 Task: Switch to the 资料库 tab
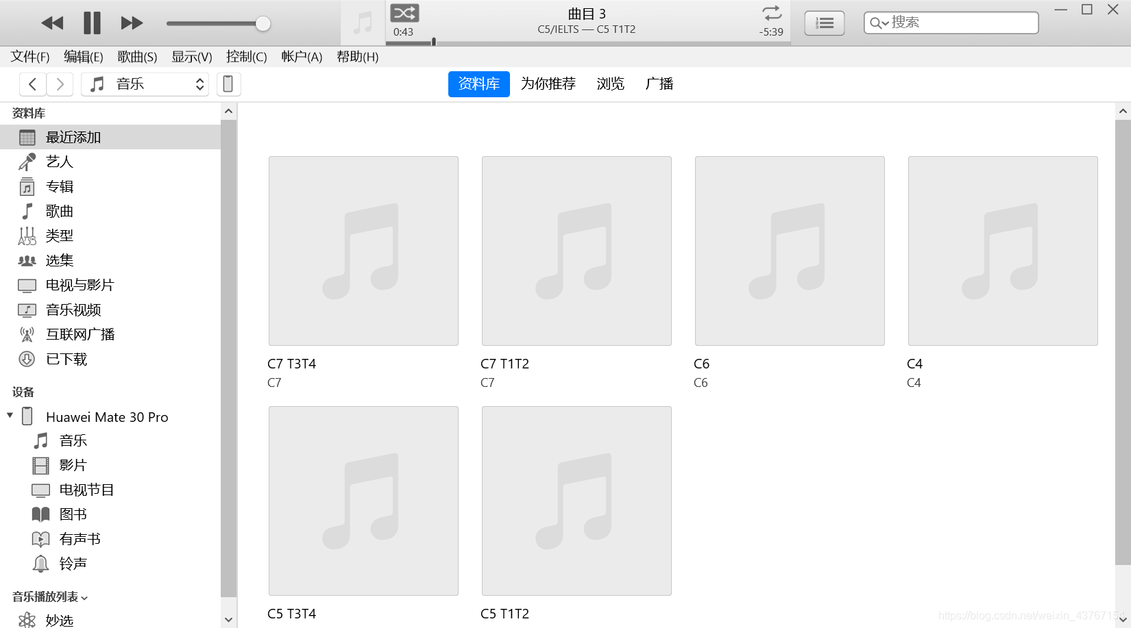click(x=478, y=84)
